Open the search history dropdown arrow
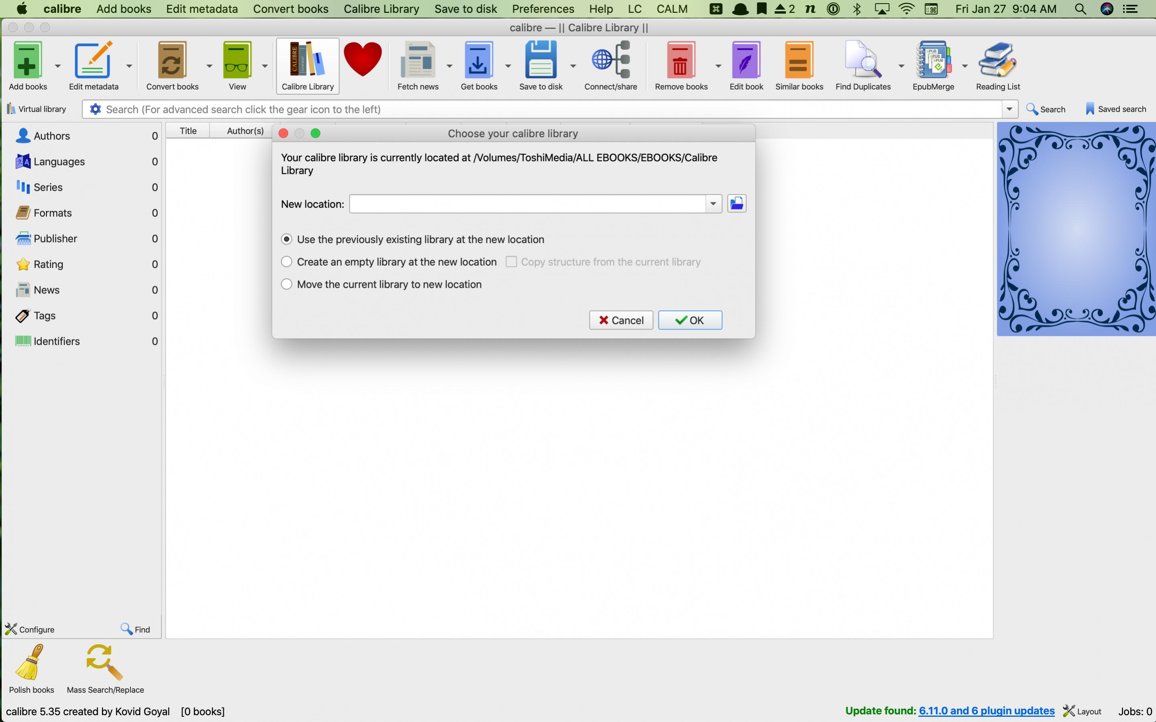The image size is (1156, 722). click(x=1009, y=109)
